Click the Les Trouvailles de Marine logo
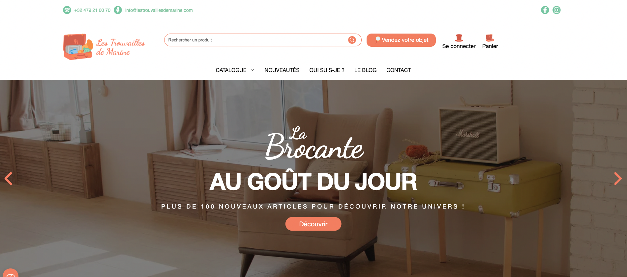 pos(104,47)
